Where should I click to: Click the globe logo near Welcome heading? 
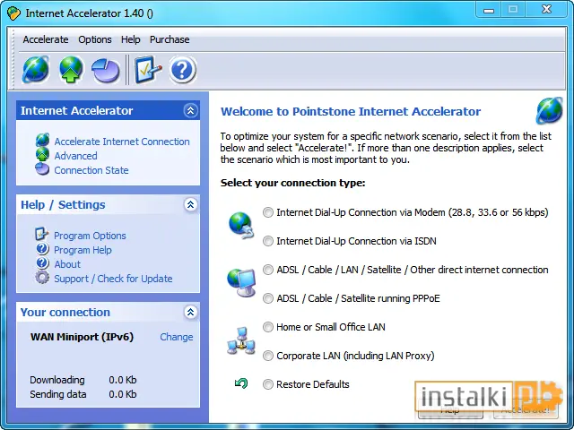(x=549, y=110)
